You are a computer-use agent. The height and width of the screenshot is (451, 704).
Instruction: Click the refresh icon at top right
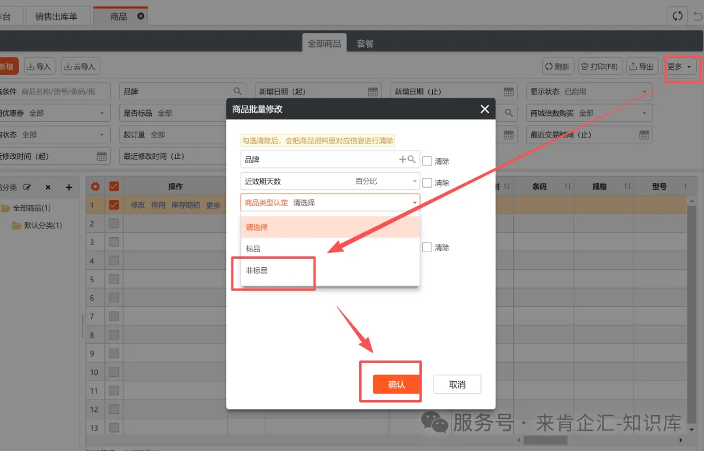[x=678, y=16]
